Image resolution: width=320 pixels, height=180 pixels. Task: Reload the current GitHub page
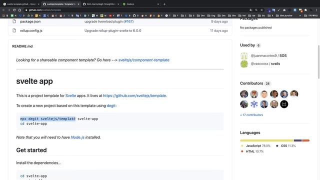click(14, 10)
